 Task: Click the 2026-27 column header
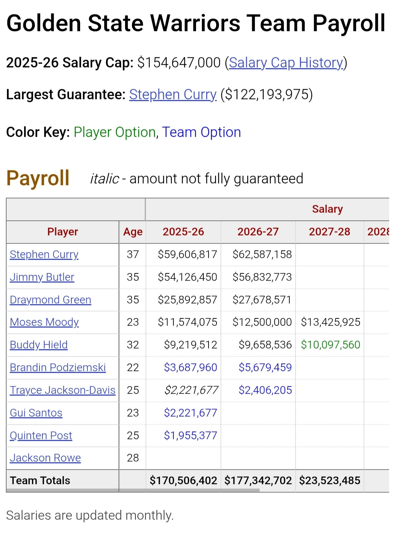(x=258, y=232)
